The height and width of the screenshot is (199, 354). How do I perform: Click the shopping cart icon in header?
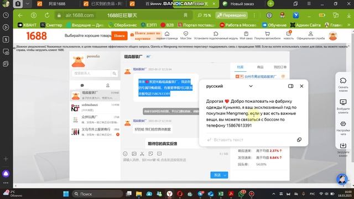(267, 34)
